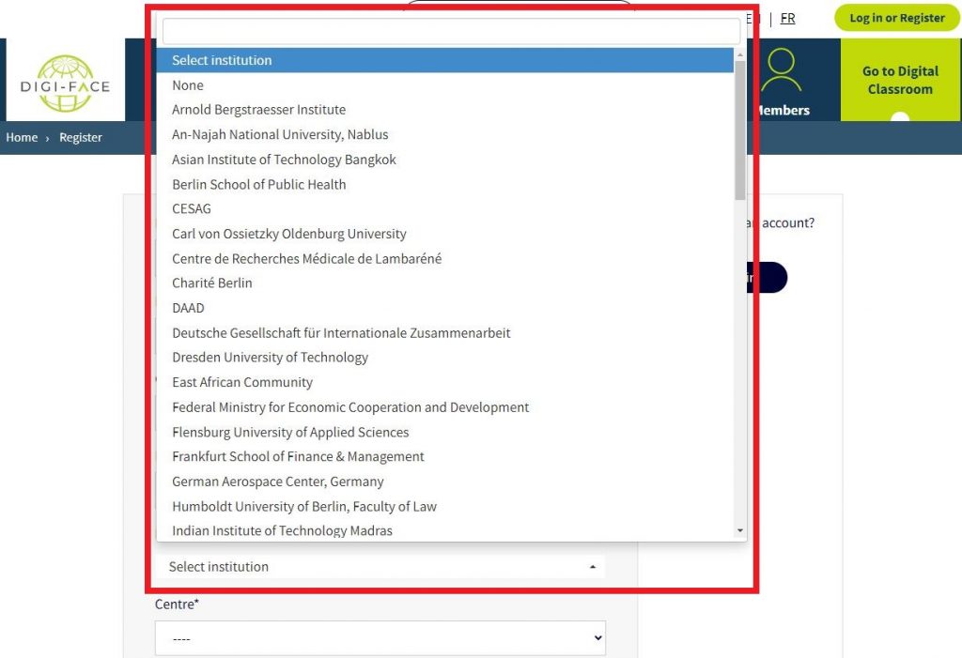Select Berlin School of Public Health
Screen dimensions: 962x658
pos(444,184)
